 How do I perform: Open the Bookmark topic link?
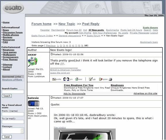click(x=149, y=42)
